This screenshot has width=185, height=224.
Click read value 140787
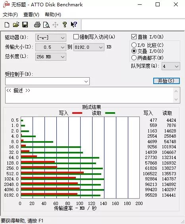(x=169, y=179)
